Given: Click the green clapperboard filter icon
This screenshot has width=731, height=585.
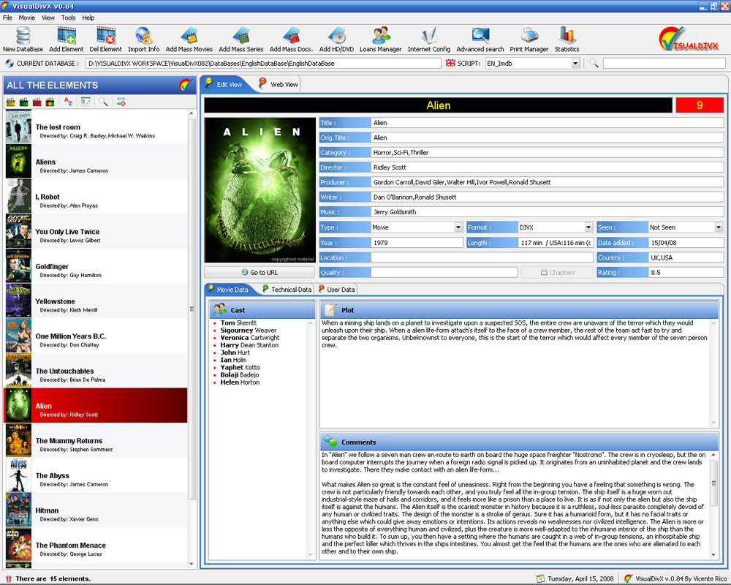Looking at the screenshot, I should point(24,102).
